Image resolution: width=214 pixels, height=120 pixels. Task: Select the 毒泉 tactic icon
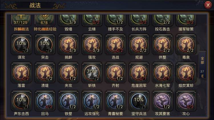pyautogui.click(x=186, y=44)
